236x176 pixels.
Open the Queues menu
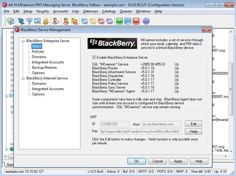126,11
